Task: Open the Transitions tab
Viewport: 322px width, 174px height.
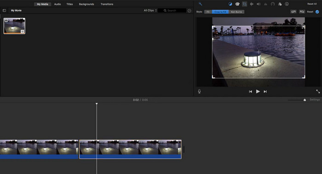Action: pos(107,4)
